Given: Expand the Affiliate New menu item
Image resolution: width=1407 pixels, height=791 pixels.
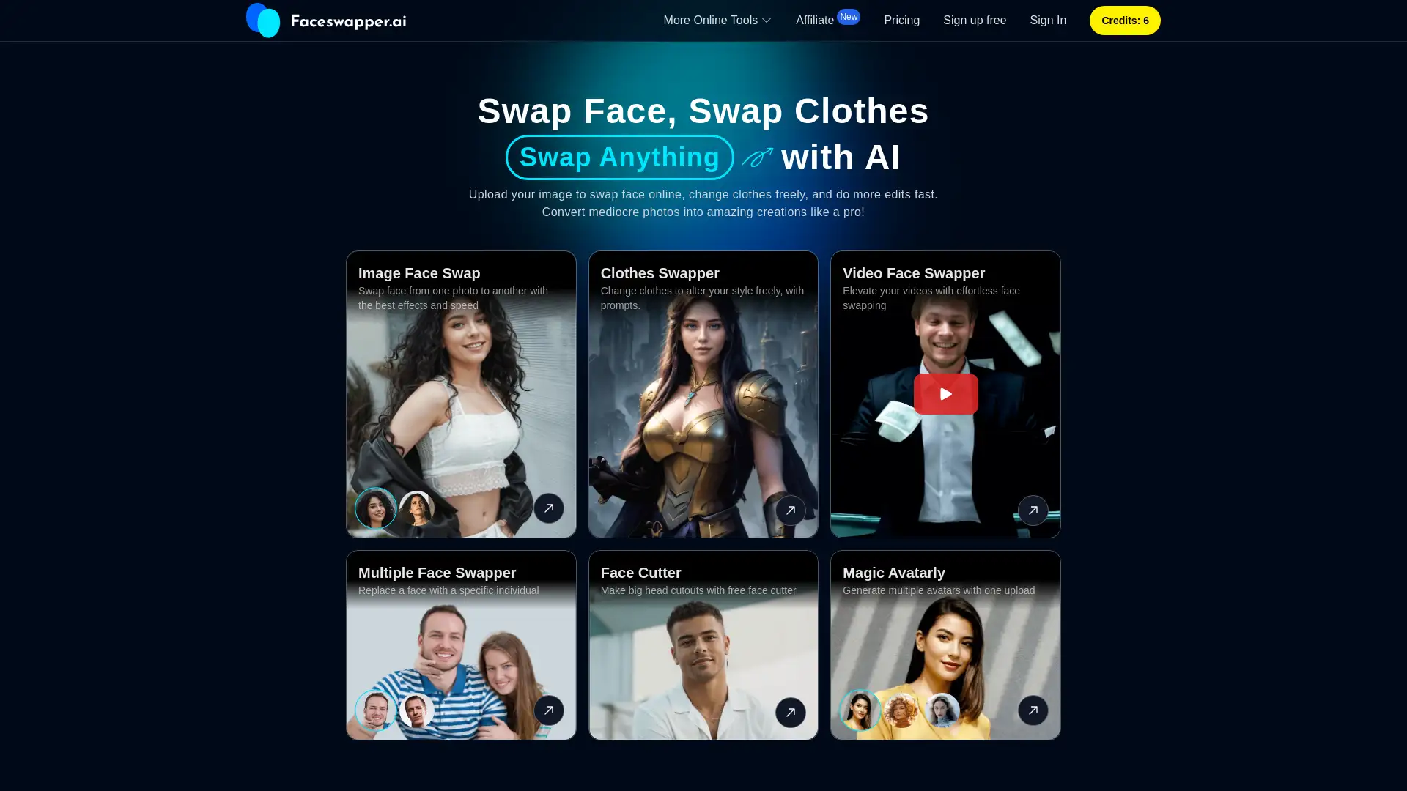Looking at the screenshot, I should 826,21.
